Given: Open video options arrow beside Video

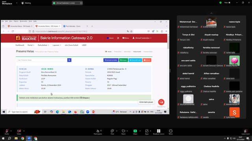Looking at the screenshot, I should tap(24, 131).
